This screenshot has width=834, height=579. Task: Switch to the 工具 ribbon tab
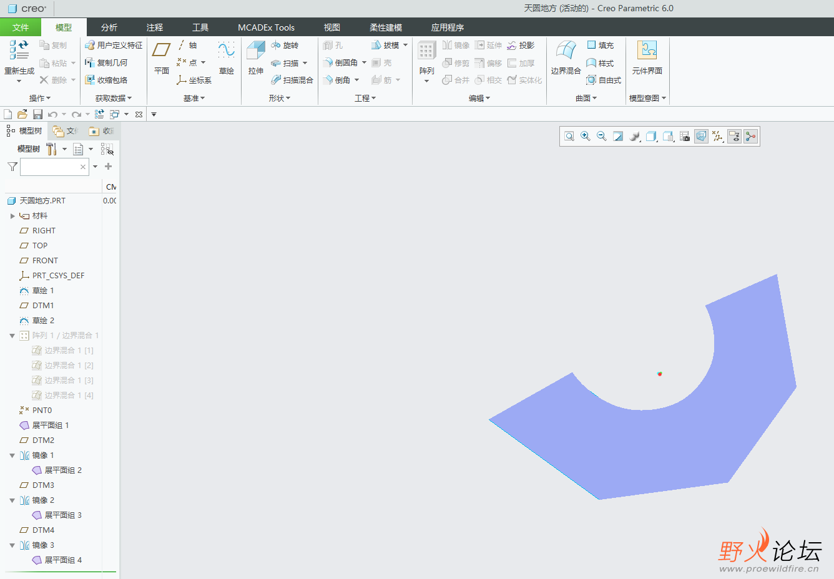[x=200, y=27]
